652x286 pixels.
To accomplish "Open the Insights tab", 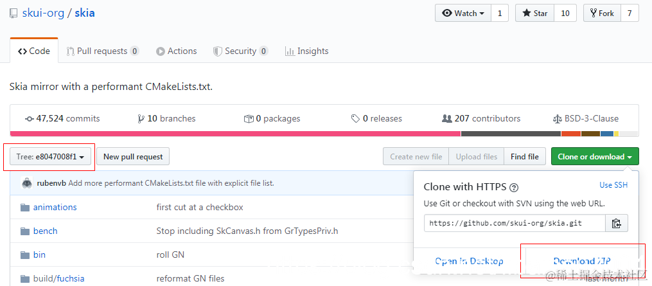I will [307, 51].
